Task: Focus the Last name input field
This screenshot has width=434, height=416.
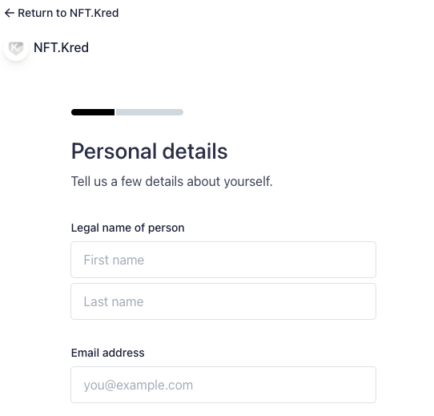Action: point(223,301)
